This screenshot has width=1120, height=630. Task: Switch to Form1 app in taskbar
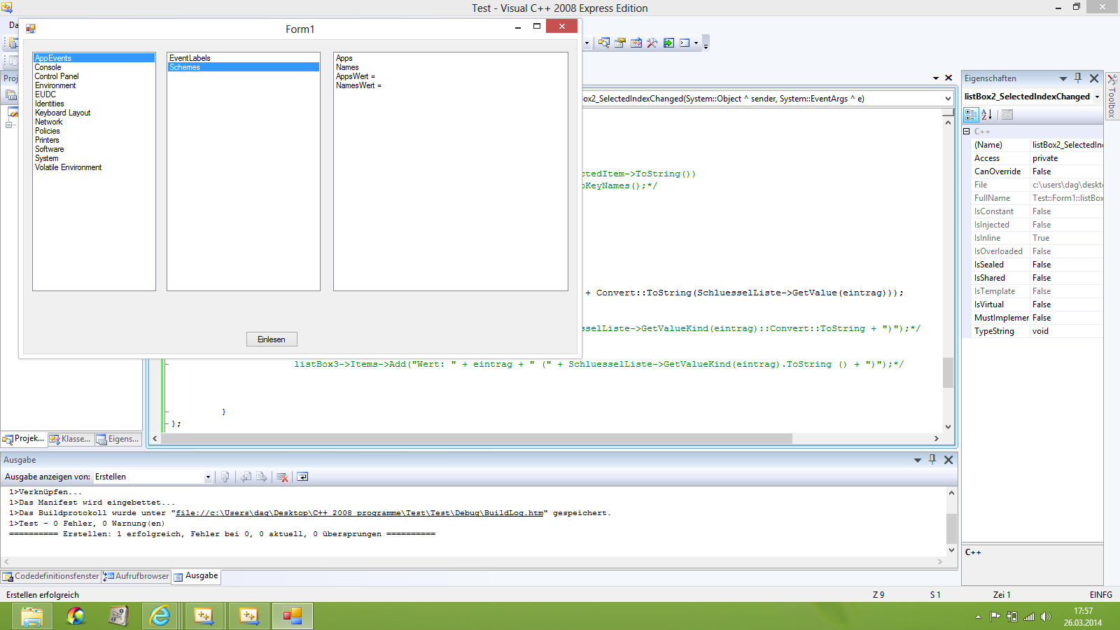click(x=292, y=616)
